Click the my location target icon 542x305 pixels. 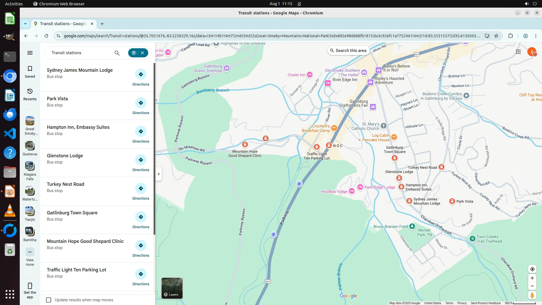532,269
